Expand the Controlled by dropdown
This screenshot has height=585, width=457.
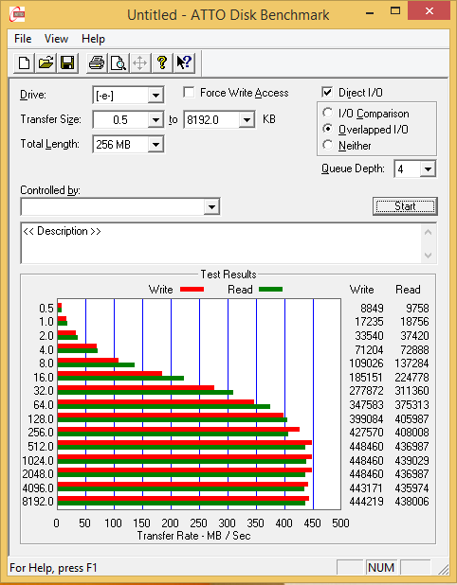point(211,206)
